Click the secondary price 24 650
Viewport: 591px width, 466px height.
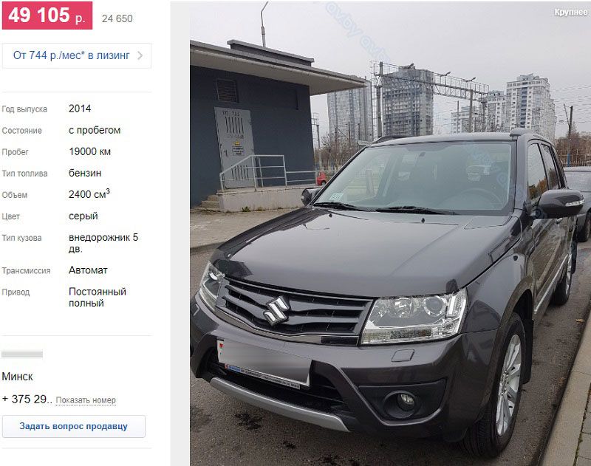click(117, 18)
